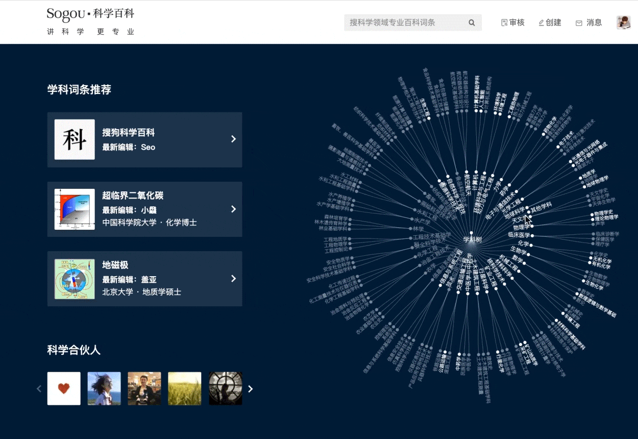Screen dimensions: 638x439
Task: Click the previous arrow of the partner carousel
Action: tap(39, 388)
